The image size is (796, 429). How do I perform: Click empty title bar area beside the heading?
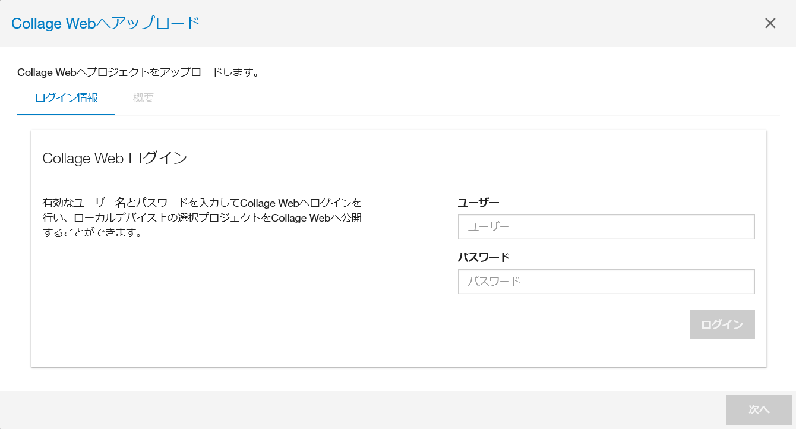pyautogui.click(x=475, y=23)
